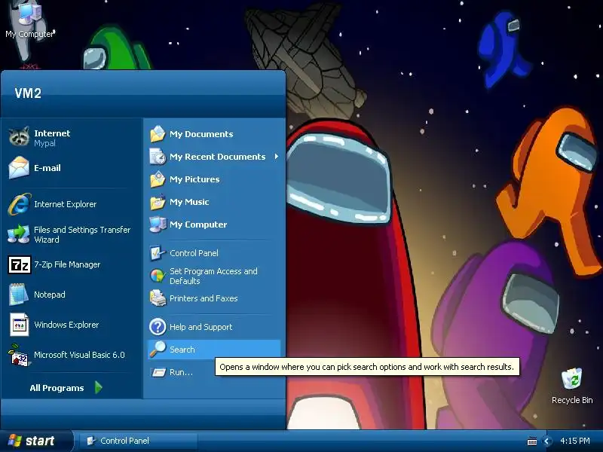Click the All Programs label
This screenshot has width=603, height=452.
point(57,388)
